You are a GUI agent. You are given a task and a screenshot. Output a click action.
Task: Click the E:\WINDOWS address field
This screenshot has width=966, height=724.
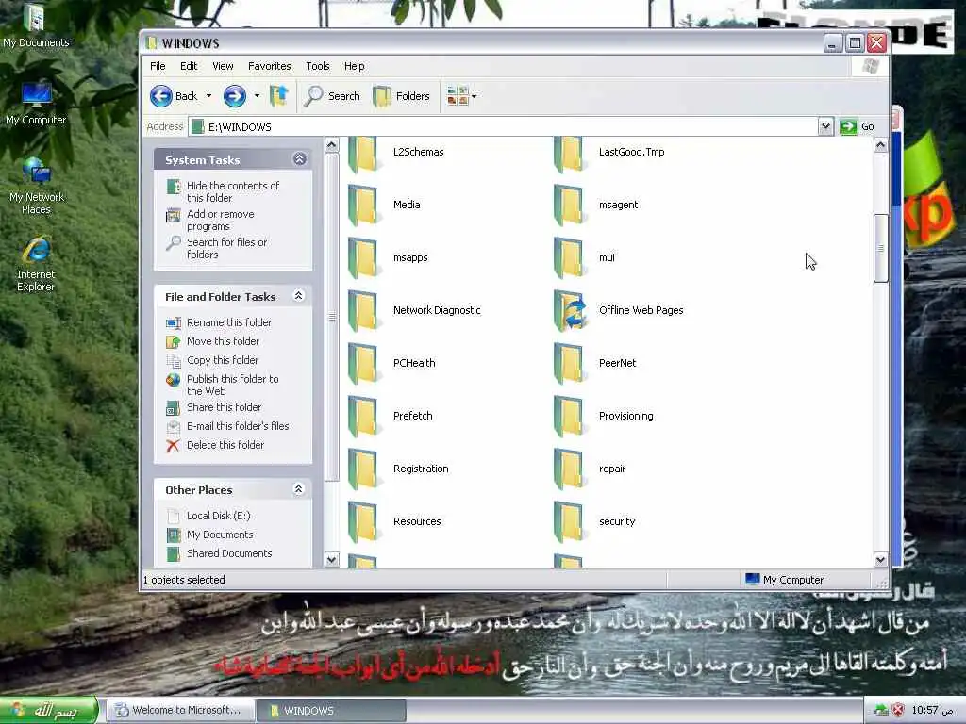504,127
